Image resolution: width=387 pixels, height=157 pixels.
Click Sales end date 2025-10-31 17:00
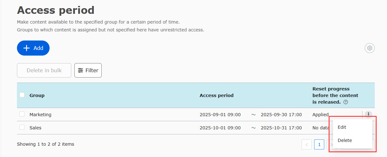(x=281, y=128)
